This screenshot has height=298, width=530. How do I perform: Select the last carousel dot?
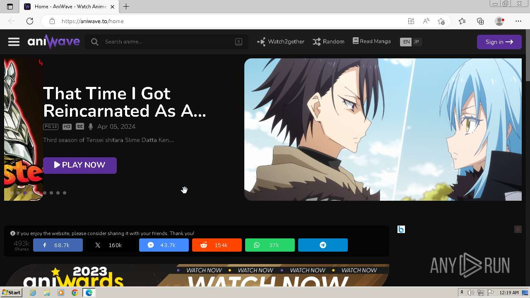[x=65, y=193]
